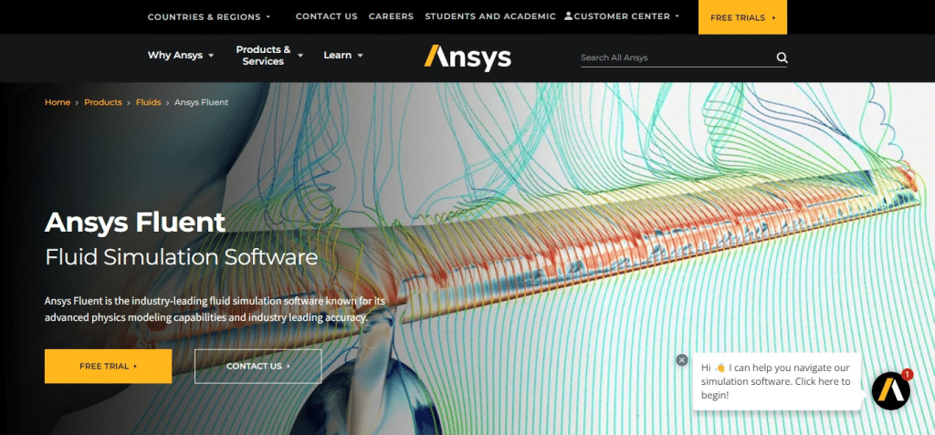Screen dimensions: 935x435
Task: Click the Free Trials header button
Action: pyautogui.click(x=742, y=17)
